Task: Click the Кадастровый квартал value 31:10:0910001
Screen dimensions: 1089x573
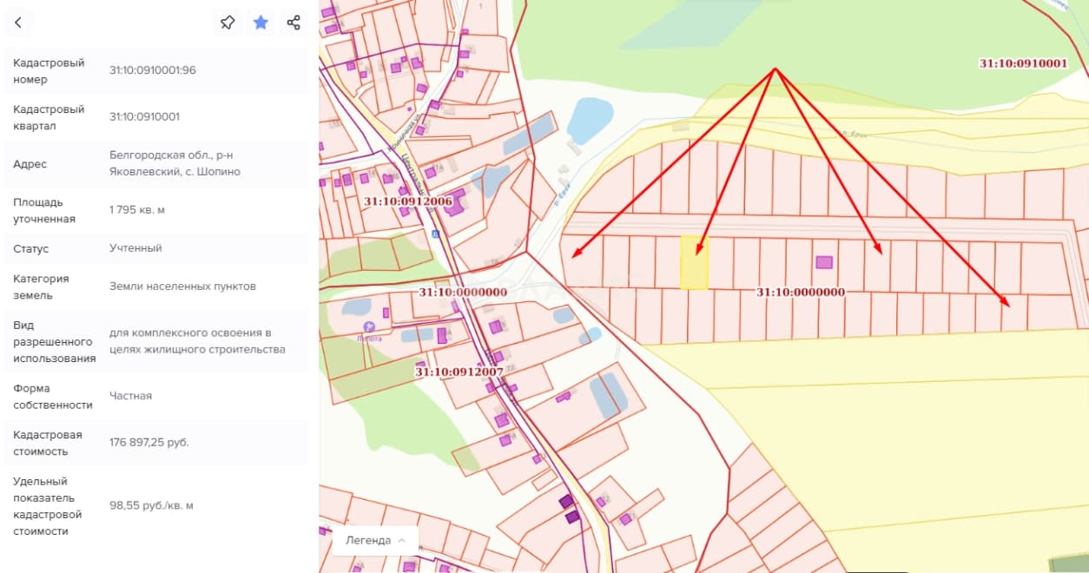Action: pyautogui.click(x=145, y=117)
